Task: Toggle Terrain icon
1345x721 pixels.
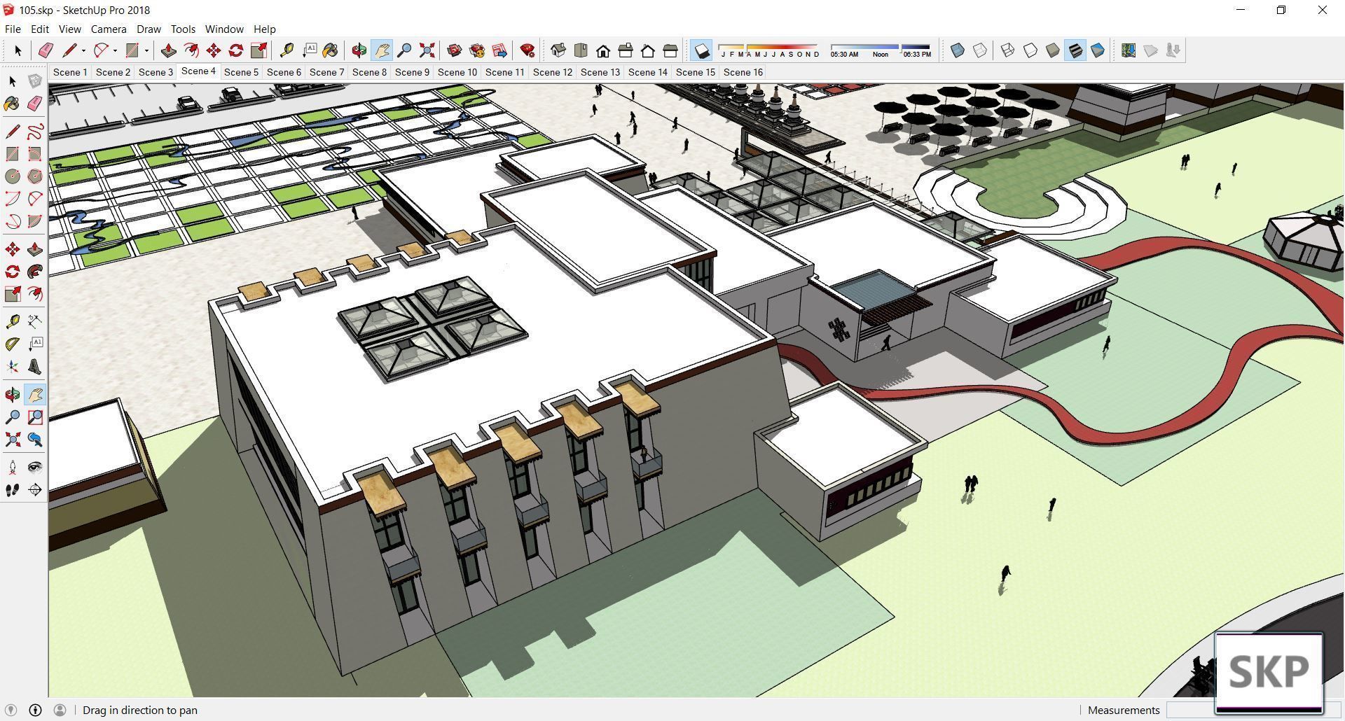Action: (1150, 50)
